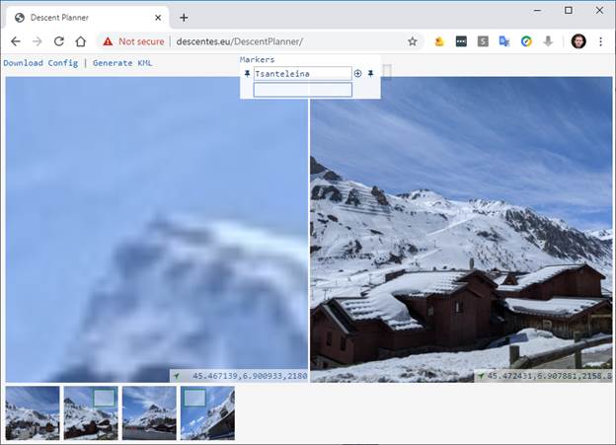
Task: Close the Descent Planner tab
Action: point(158,18)
